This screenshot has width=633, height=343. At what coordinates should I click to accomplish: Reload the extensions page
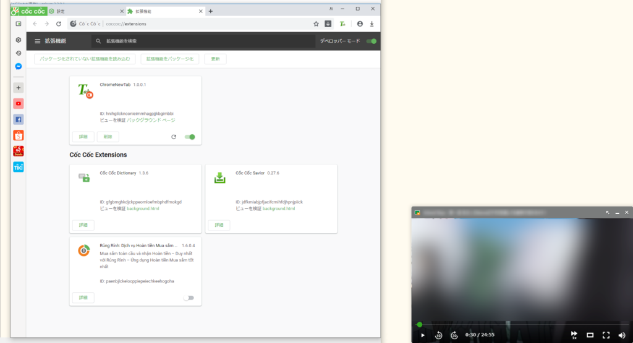click(59, 24)
